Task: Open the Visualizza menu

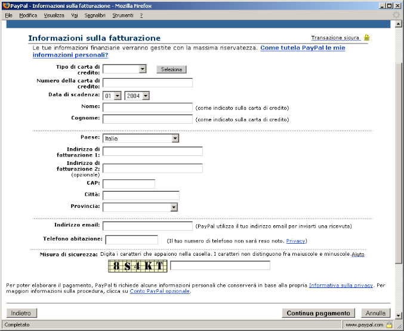Action: [x=54, y=15]
